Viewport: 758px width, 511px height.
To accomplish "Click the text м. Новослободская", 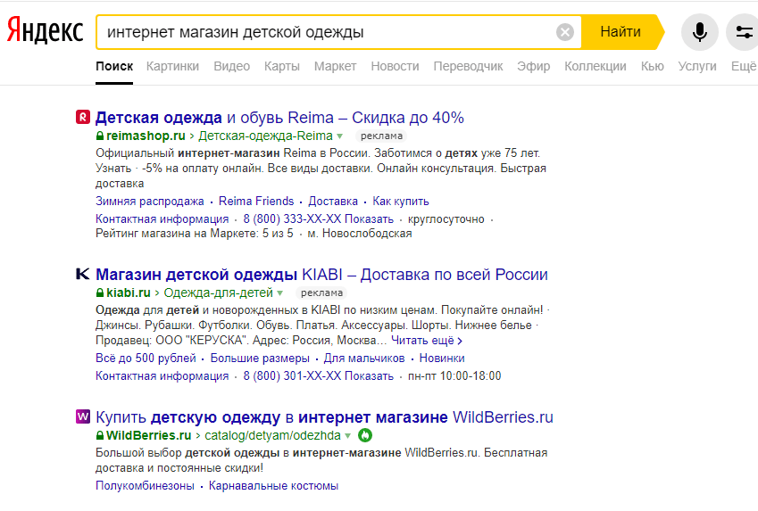I will click(360, 234).
